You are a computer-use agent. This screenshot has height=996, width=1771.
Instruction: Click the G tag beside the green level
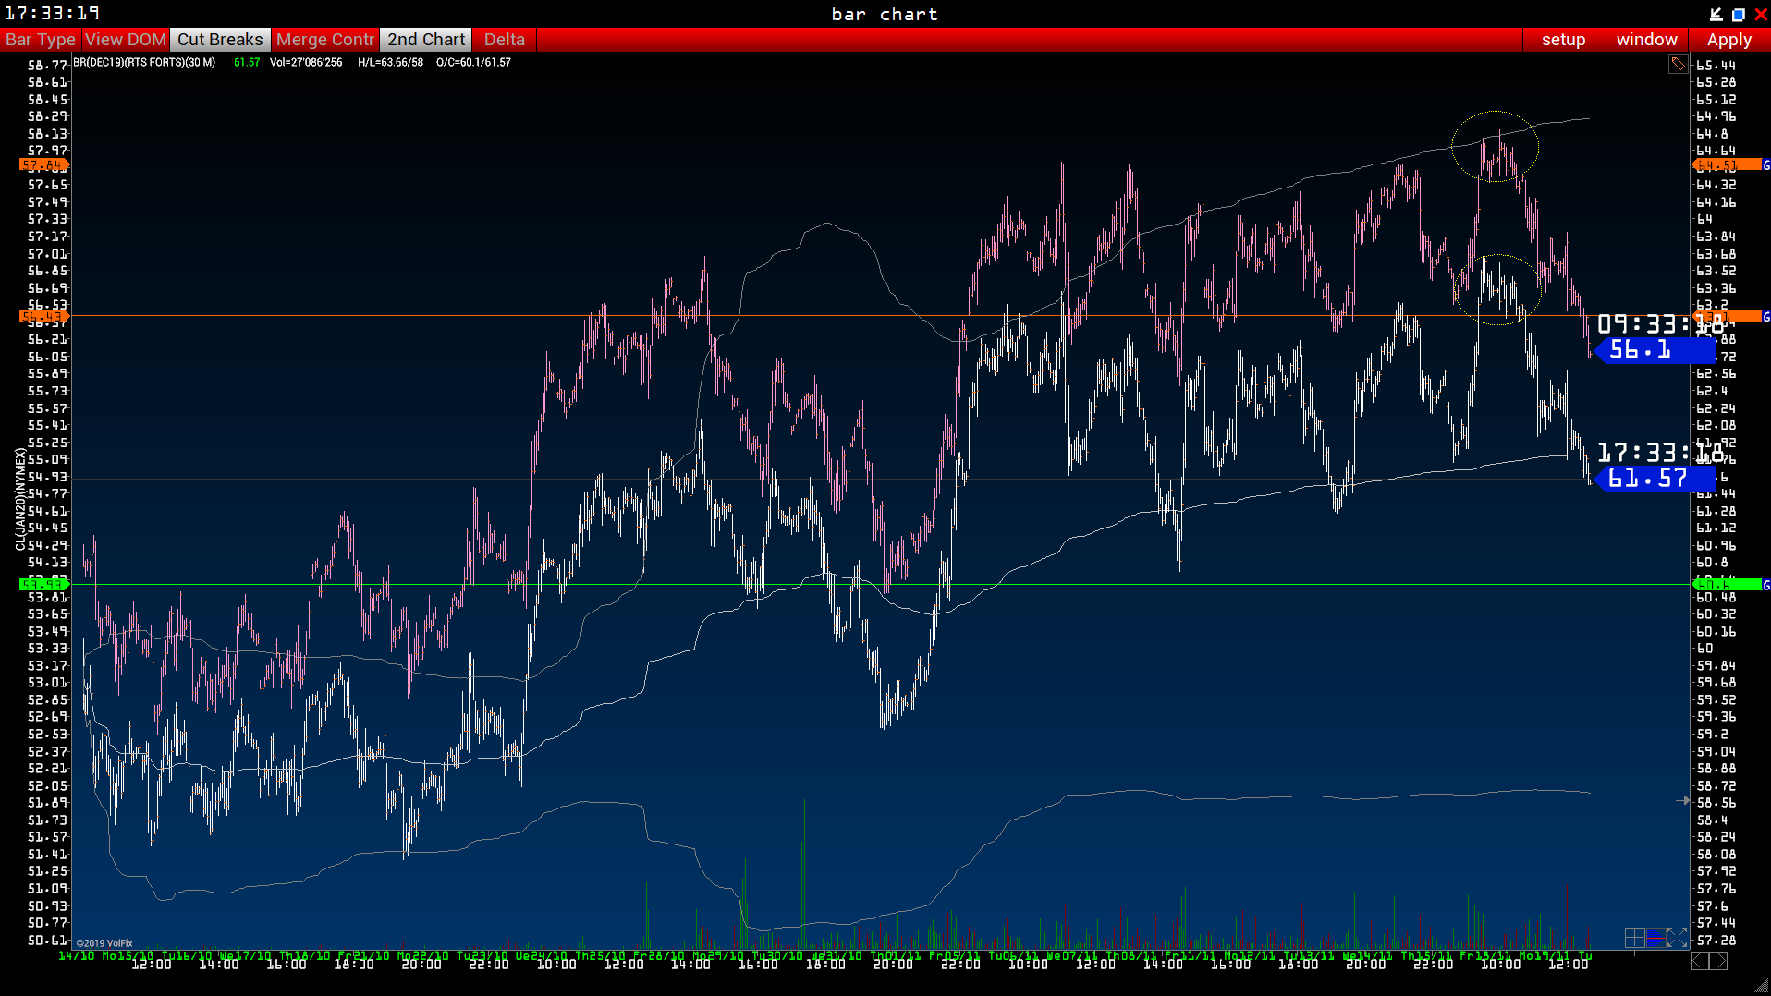point(1766,585)
